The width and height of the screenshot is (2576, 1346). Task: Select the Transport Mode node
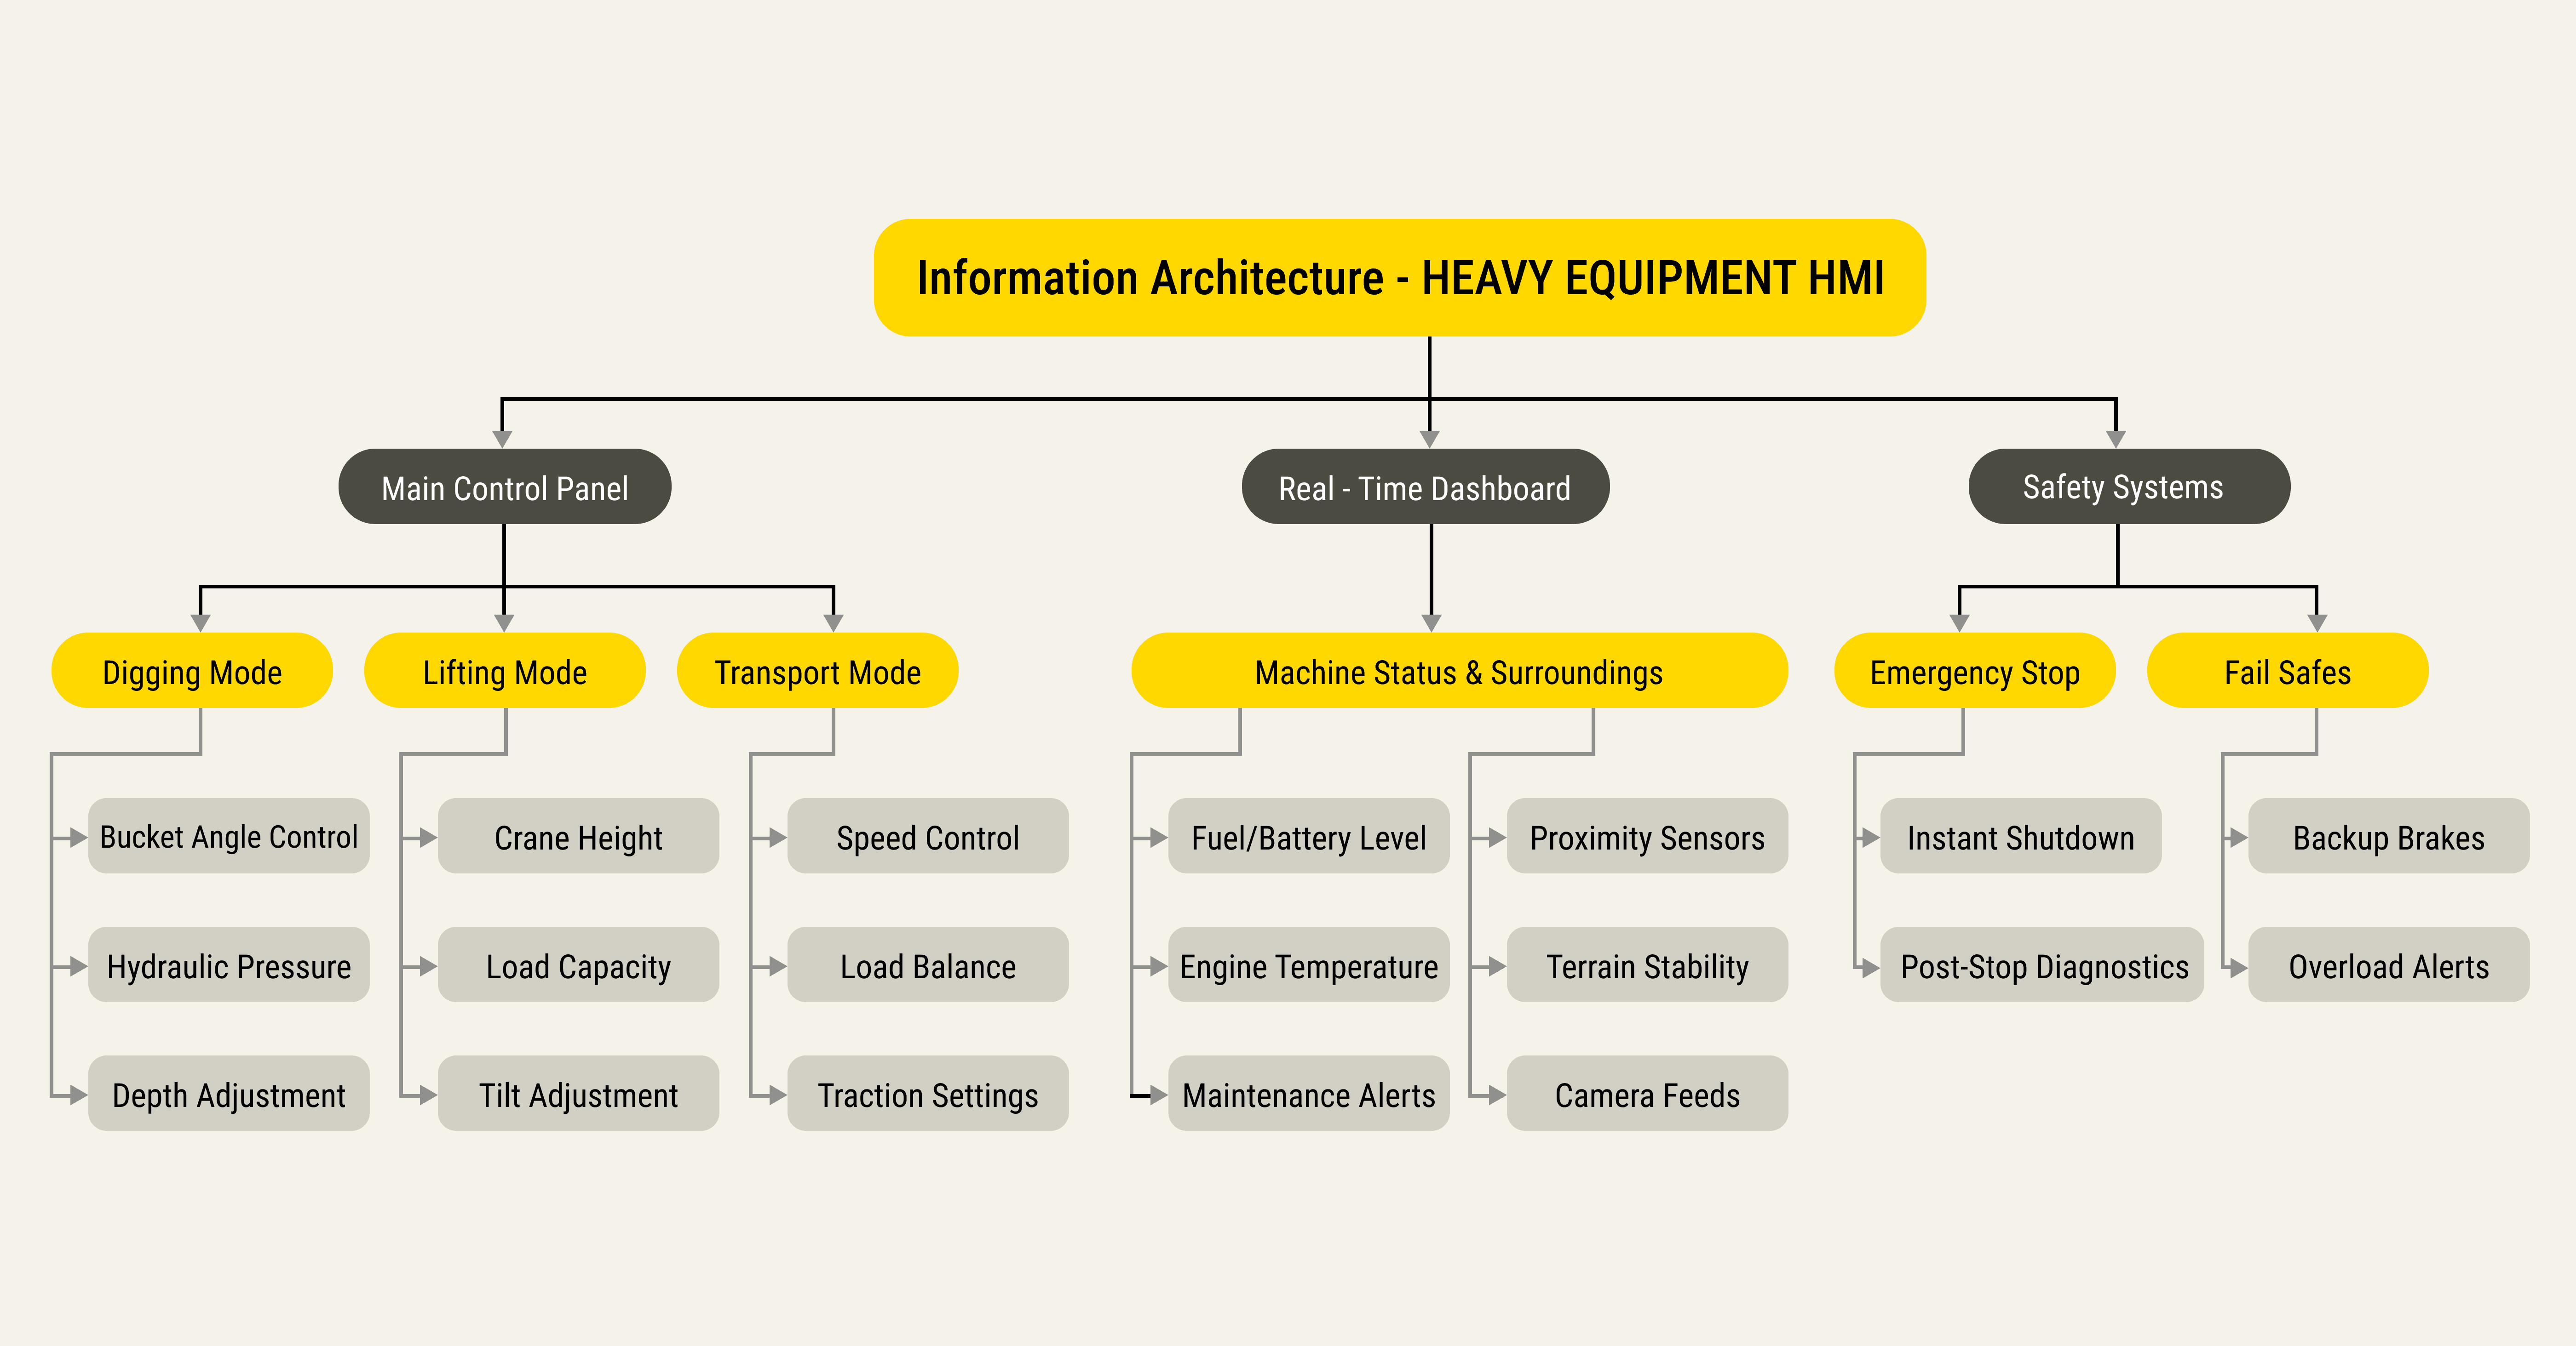click(817, 672)
